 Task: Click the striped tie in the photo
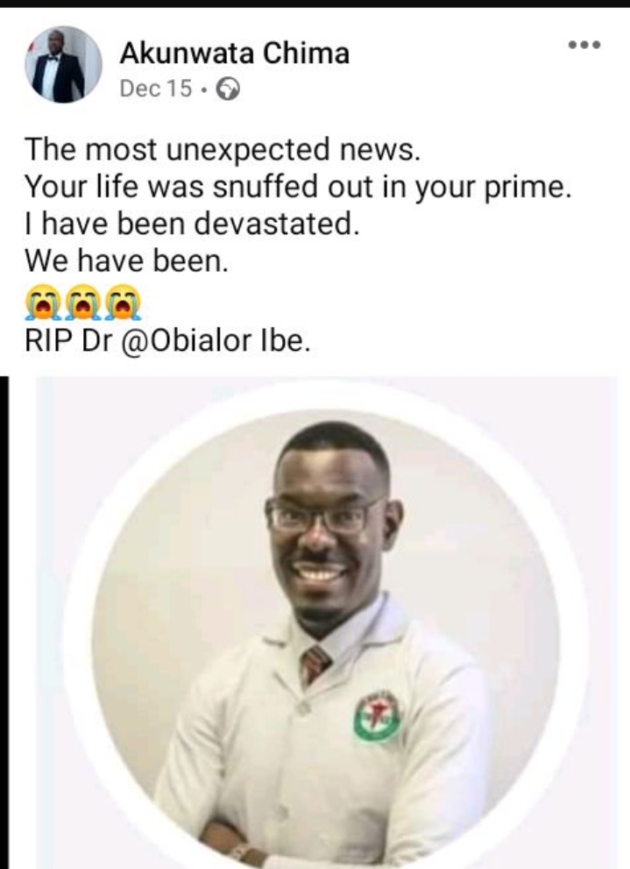(x=315, y=665)
